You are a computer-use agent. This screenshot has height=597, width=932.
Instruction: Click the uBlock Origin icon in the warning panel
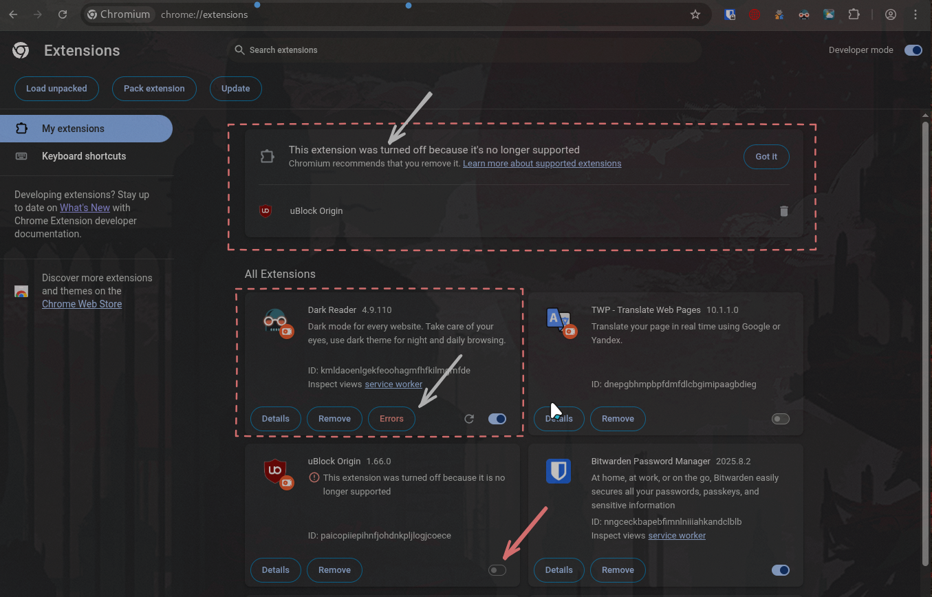265,211
